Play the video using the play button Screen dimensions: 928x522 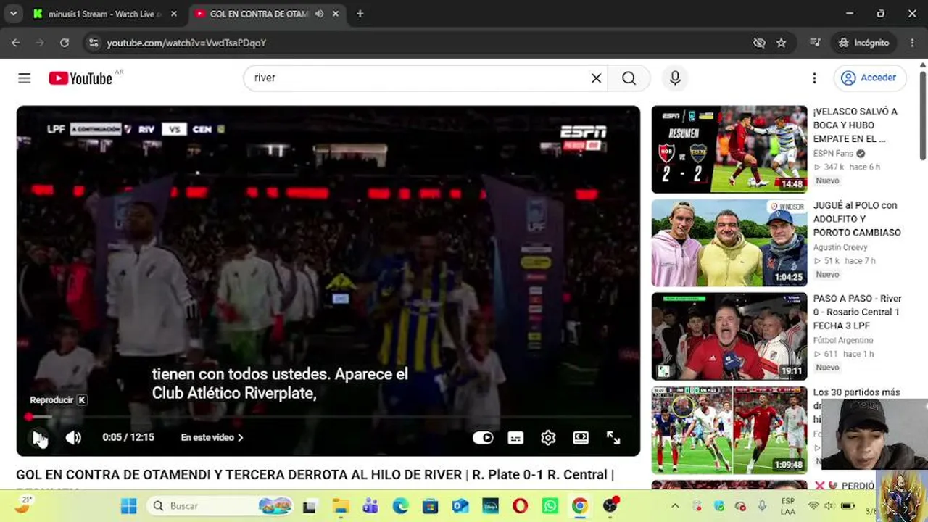click(x=39, y=437)
